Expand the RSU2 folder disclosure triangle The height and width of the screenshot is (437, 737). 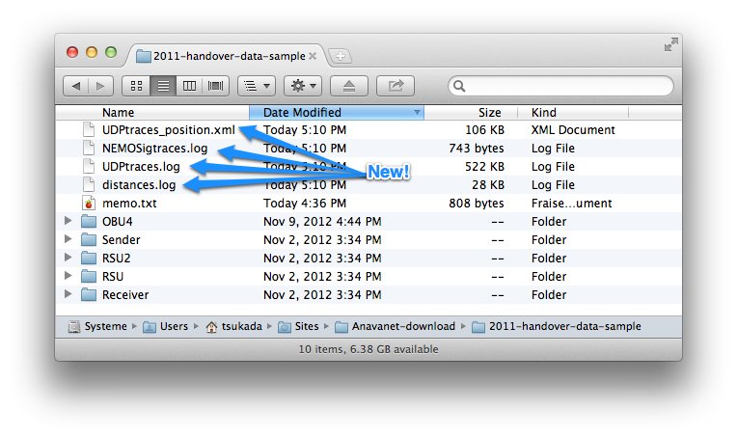(x=68, y=257)
